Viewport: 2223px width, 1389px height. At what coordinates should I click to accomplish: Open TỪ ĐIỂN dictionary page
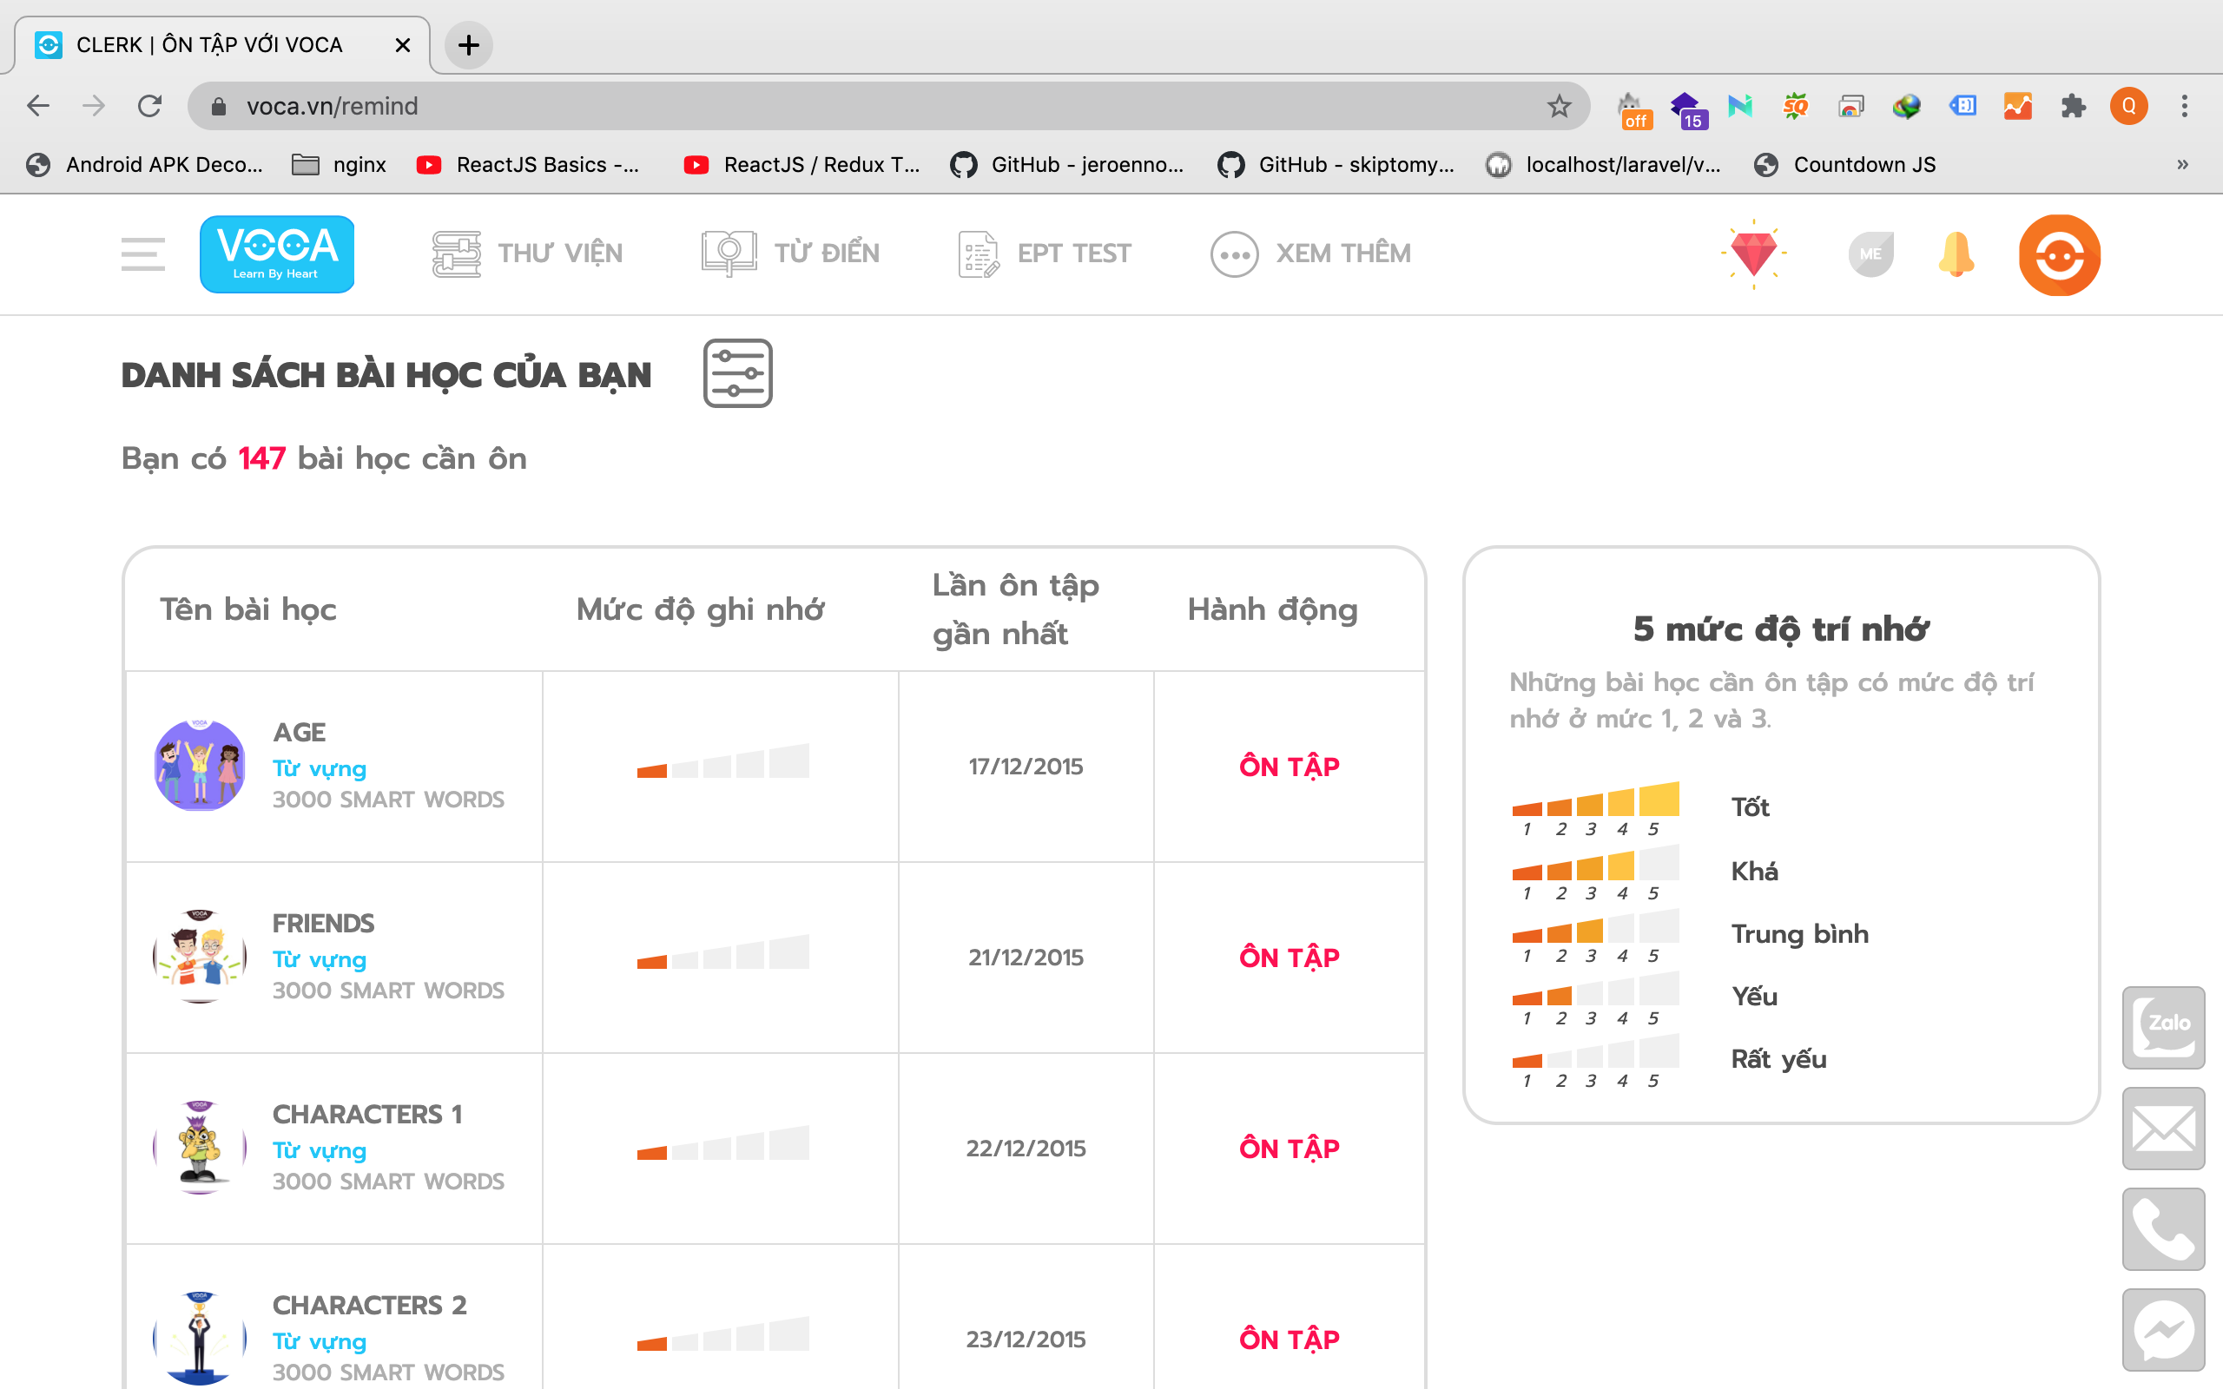[x=790, y=253]
